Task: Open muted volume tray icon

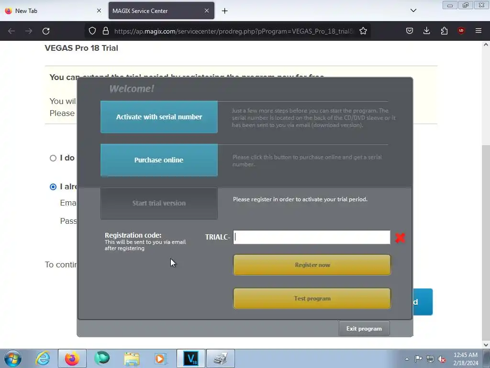Action: (442, 359)
